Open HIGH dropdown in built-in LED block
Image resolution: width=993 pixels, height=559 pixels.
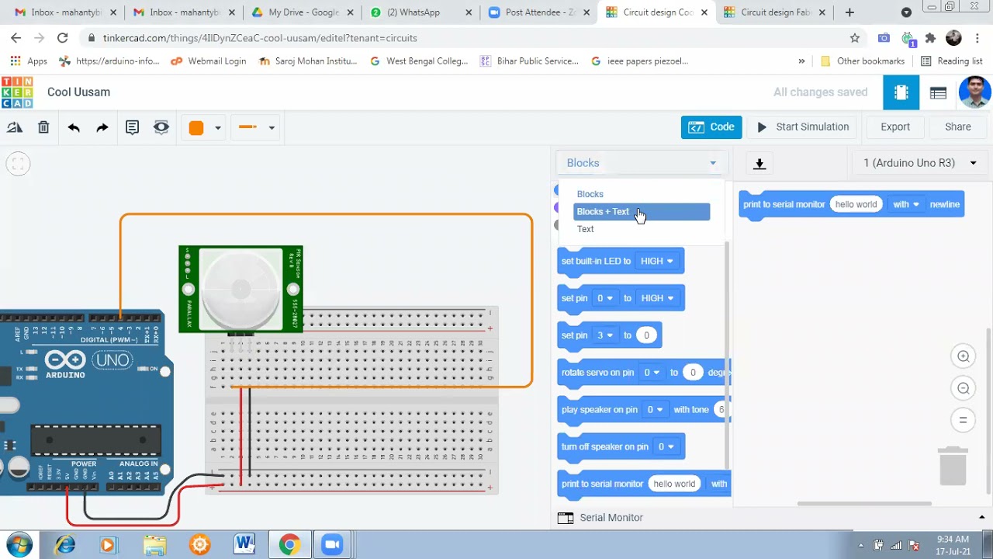point(656,261)
